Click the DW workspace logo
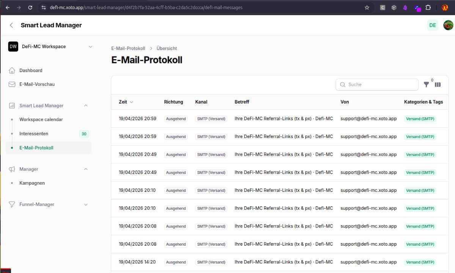 pos(13,47)
